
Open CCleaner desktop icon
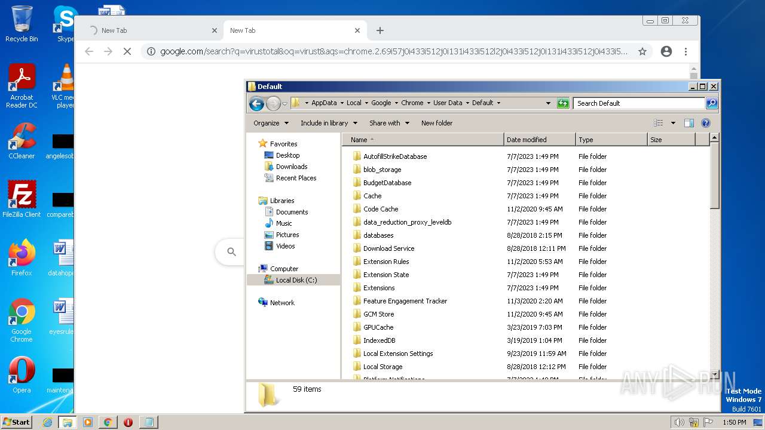click(x=22, y=141)
